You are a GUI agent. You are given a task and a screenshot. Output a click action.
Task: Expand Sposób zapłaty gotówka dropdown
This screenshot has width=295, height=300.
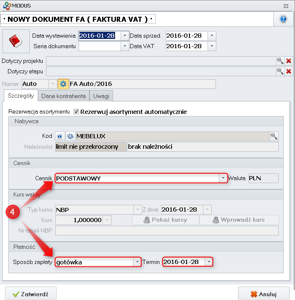click(137, 262)
